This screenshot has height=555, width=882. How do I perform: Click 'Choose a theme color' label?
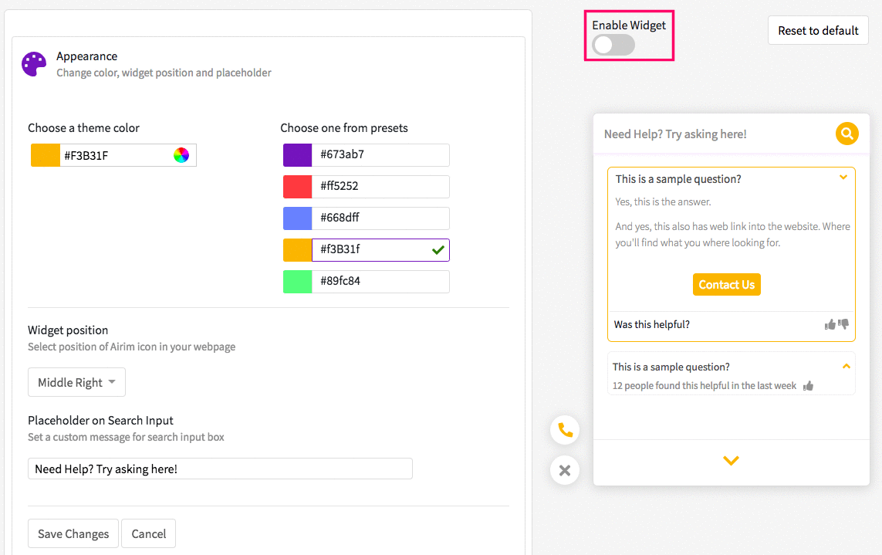coord(84,128)
